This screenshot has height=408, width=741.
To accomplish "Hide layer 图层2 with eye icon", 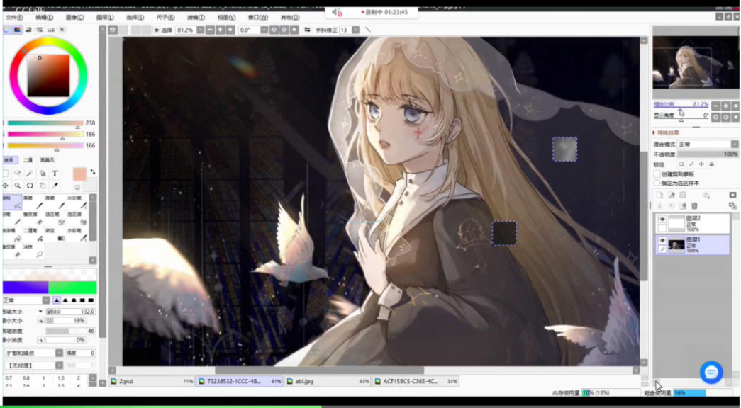I will coord(662,220).
